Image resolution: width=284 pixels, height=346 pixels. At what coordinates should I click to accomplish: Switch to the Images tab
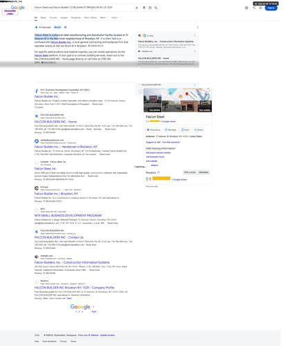pos(64,17)
